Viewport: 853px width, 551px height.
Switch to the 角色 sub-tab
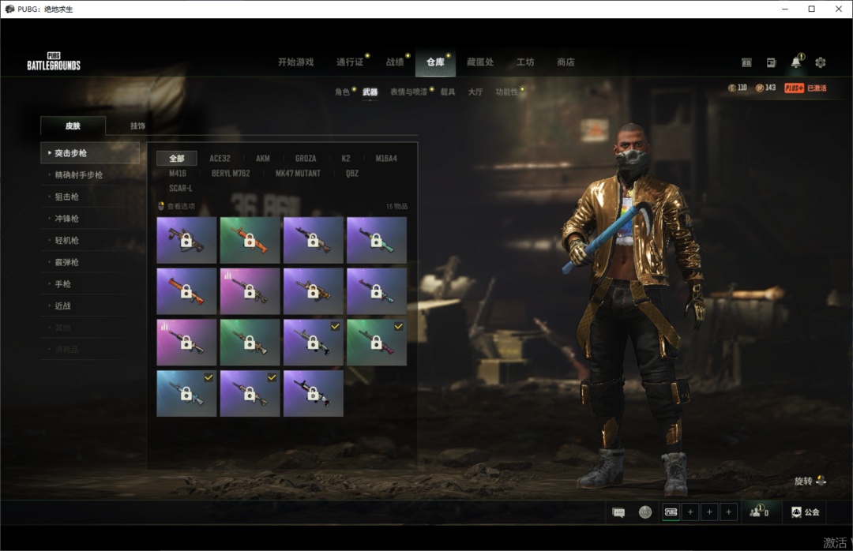point(342,92)
